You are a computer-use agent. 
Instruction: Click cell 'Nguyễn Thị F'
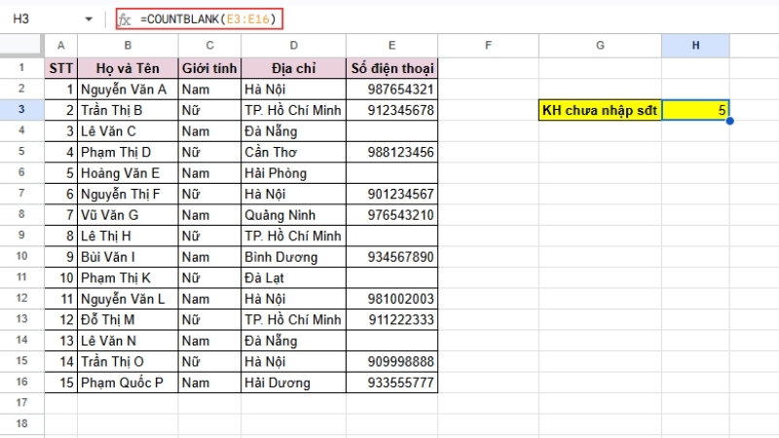point(128,194)
